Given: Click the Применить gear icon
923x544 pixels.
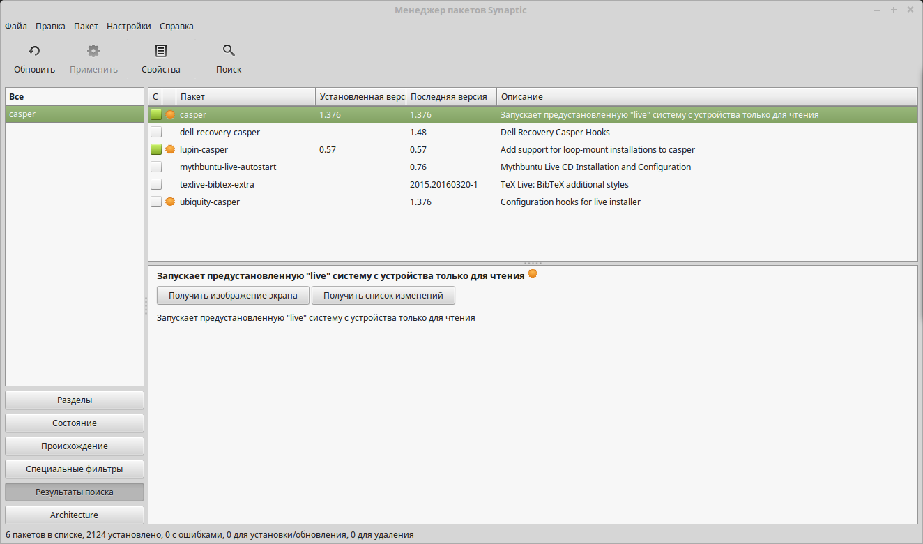Looking at the screenshot, I should [x=93, y=50].
